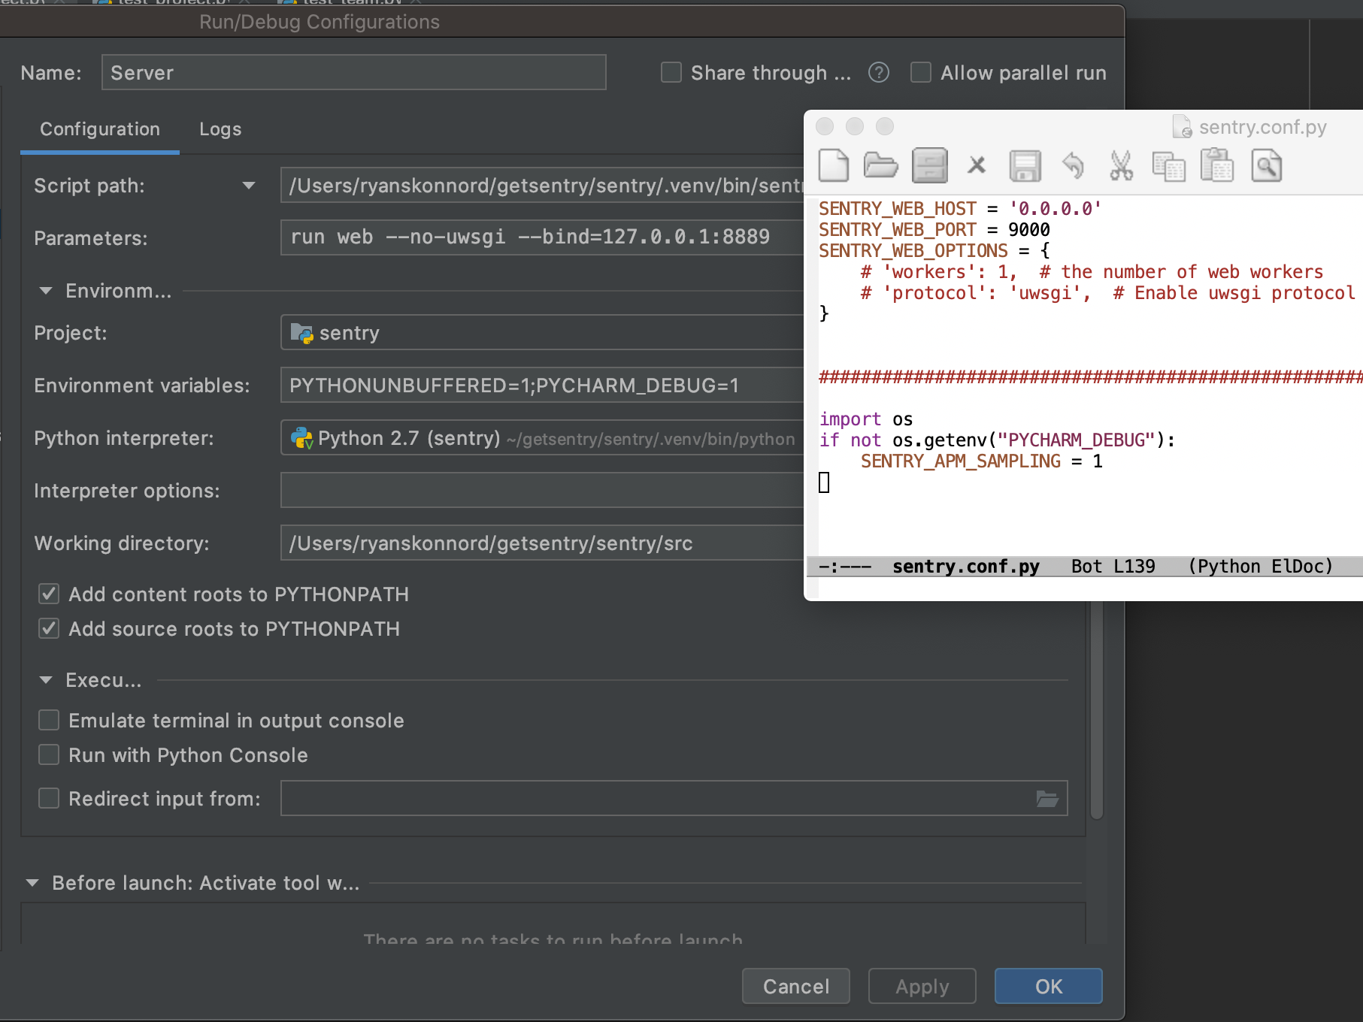Uncheck Add content roots to PYTHONPATH
Viewport: 1363px width, 1022px height.
(x=49, y=594)
